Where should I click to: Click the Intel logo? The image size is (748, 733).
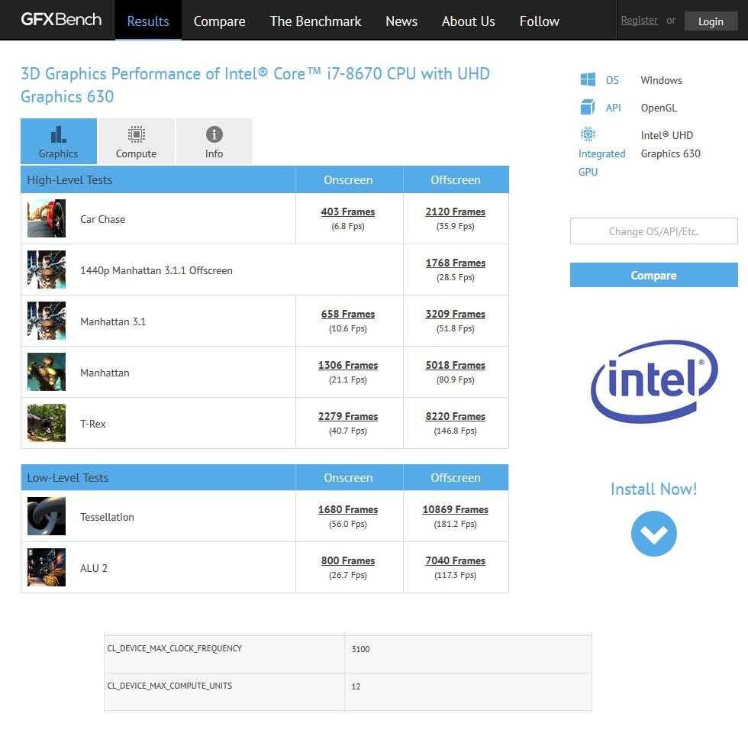654,381
